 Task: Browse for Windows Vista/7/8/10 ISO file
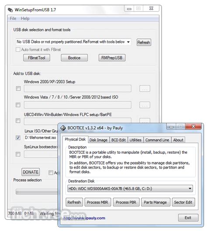point(145,105)
